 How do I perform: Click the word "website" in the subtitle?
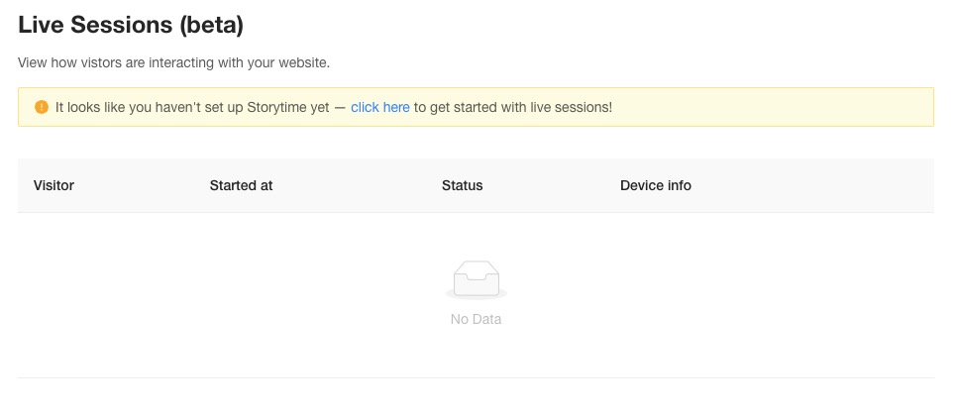[x=302, y=62]
